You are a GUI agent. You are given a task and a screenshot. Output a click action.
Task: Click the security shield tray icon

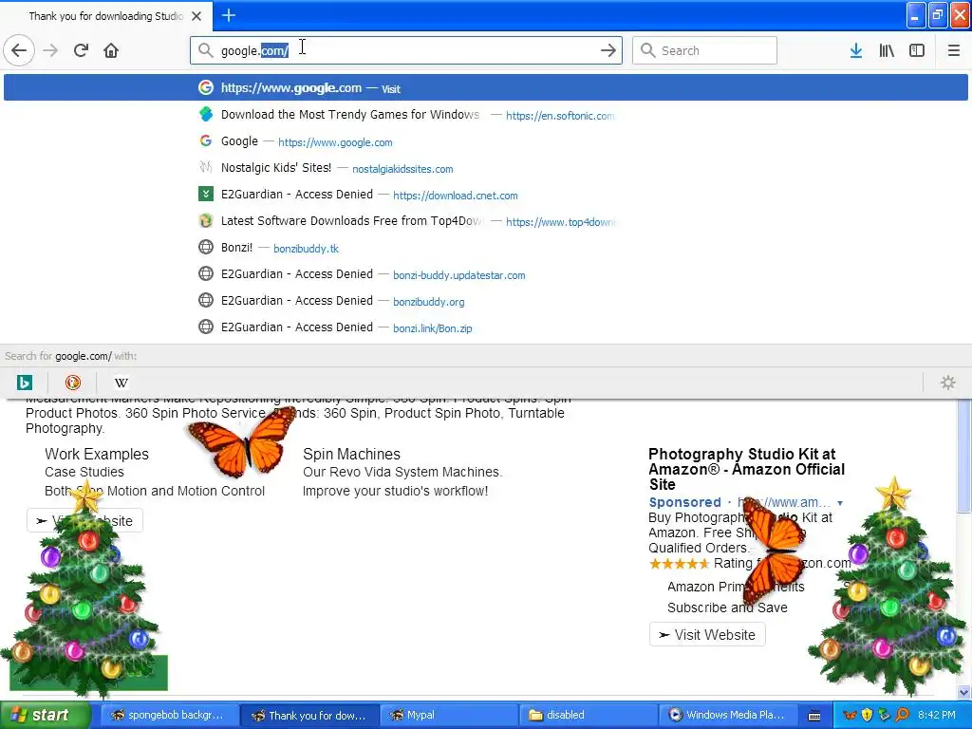[868, 716]
